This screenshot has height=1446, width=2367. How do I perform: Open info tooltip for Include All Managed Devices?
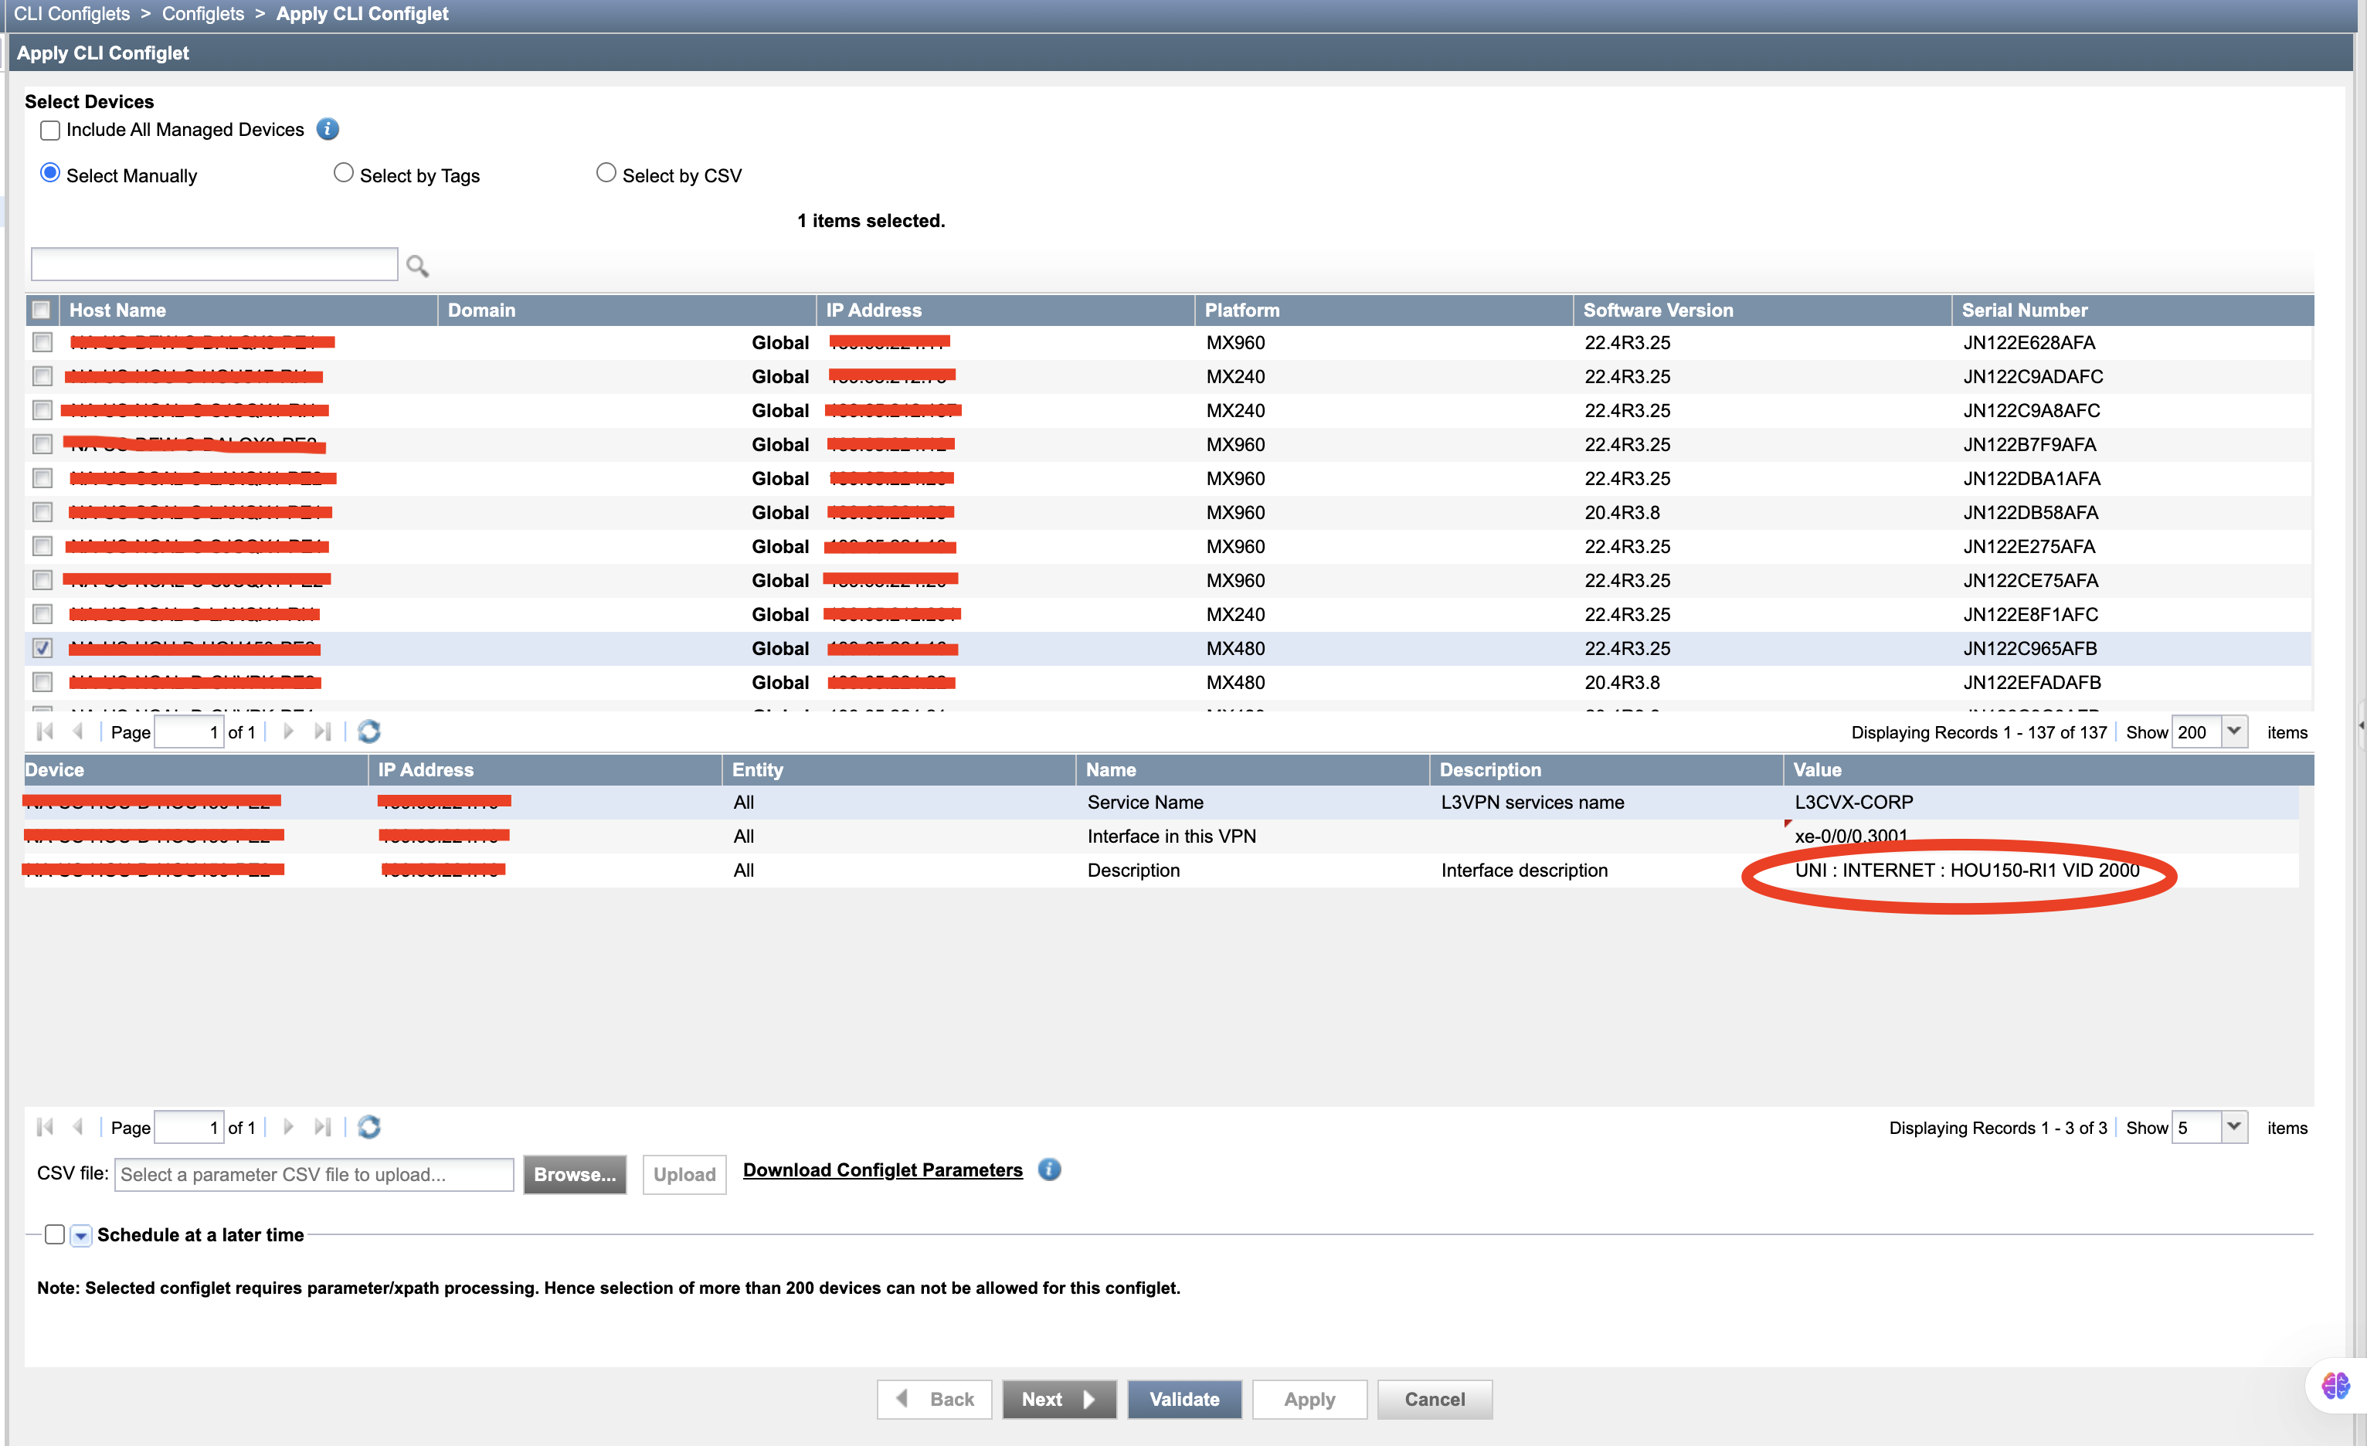pos(328,129)
